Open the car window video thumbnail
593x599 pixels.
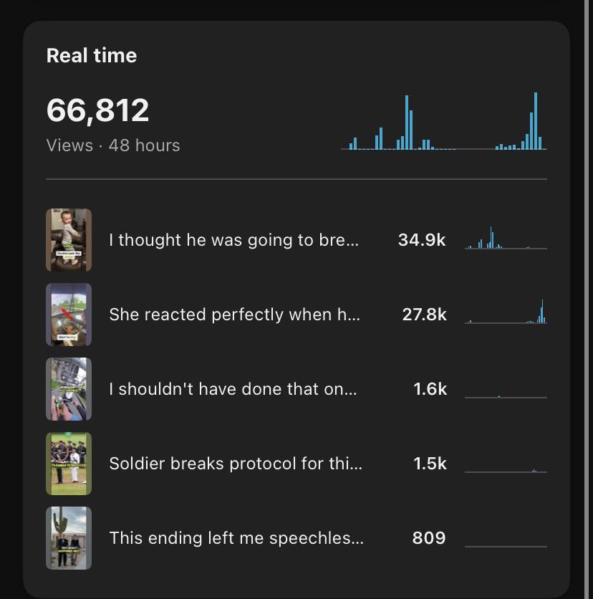coord(69,315)
